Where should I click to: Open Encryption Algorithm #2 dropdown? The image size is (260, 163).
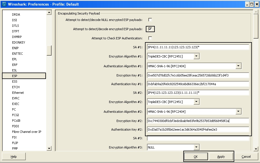pyautogui.click(x=196, y=102)
